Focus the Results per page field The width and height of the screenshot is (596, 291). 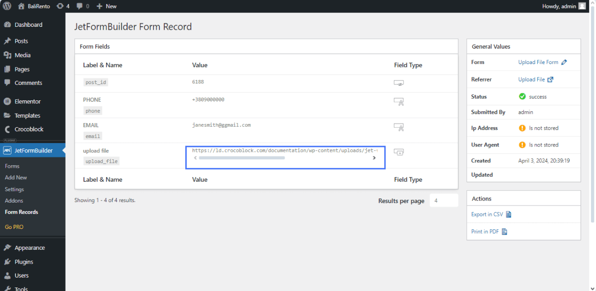(x=444, y=201)
